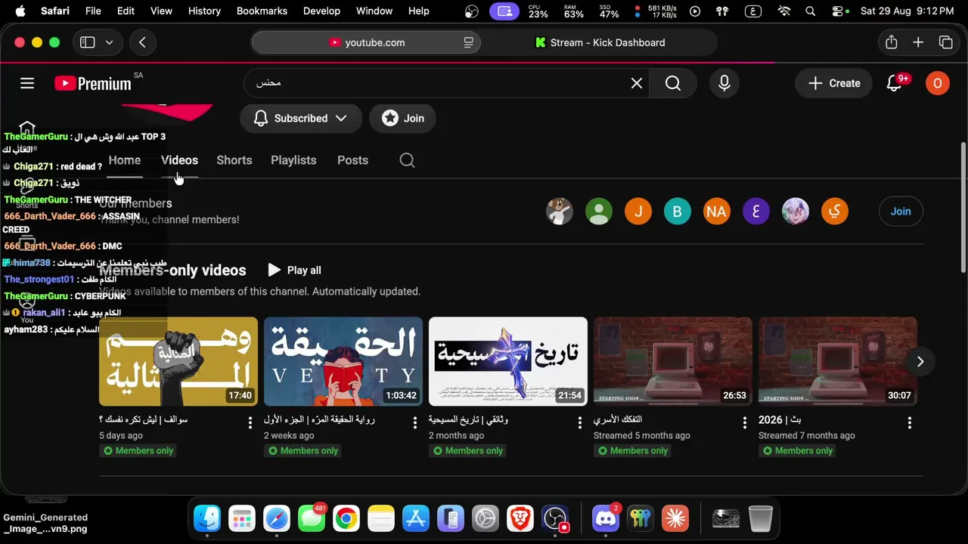Click member avatar labeled B
The image size is (968, 544).
(678, 212)
